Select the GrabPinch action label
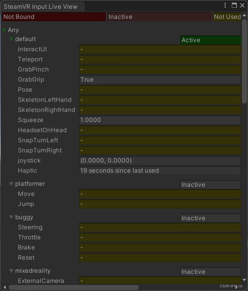 33,69
